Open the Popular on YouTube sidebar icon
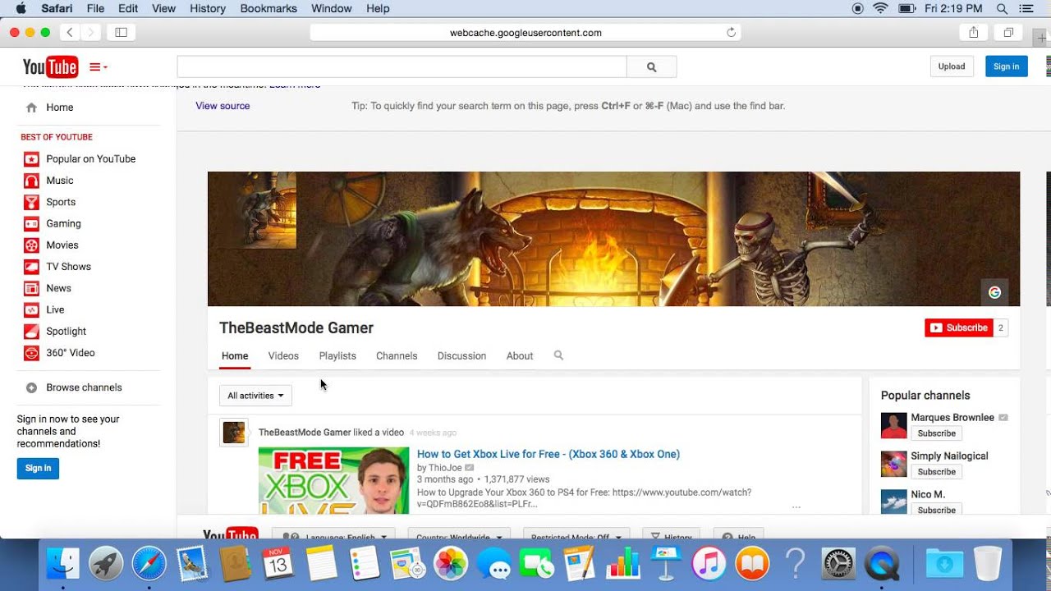Screen dimensions: 1051x591 (x=31, y=159)
